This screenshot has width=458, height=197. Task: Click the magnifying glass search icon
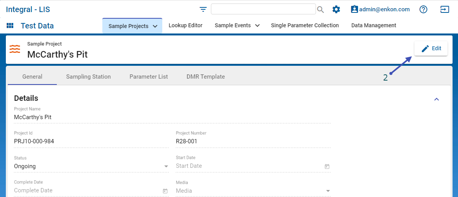coord(320,9)
